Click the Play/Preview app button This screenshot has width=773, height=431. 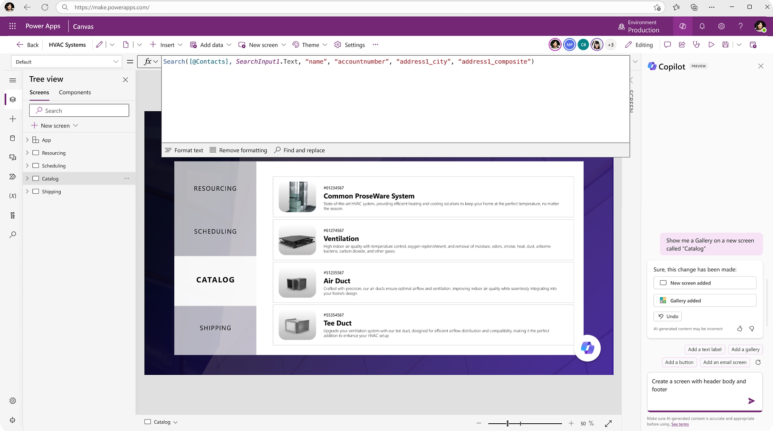pos(712,44)
